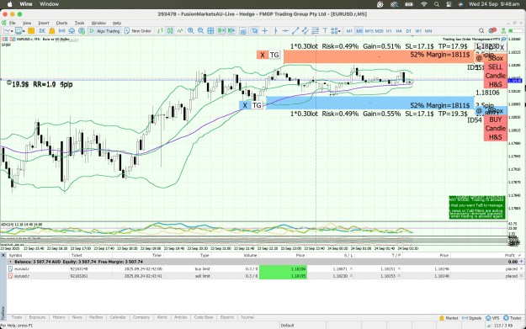Draw a horizontal line with toolbar tool
Screen dimensions: 526x329
coord(285,31)
